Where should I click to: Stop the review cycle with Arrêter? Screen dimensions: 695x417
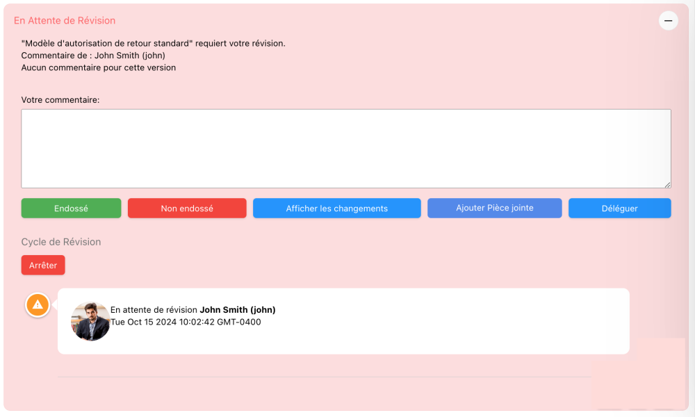click(43, 265)
